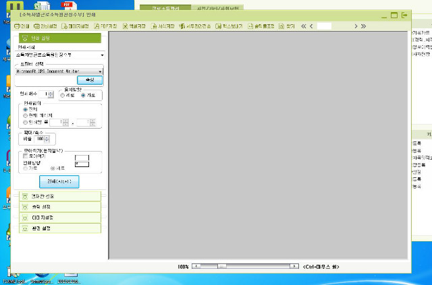
Task: Open the printer selection dropdown
Action: [x=100, y=71]
